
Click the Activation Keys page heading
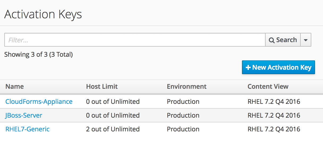(x=43, y=14)
